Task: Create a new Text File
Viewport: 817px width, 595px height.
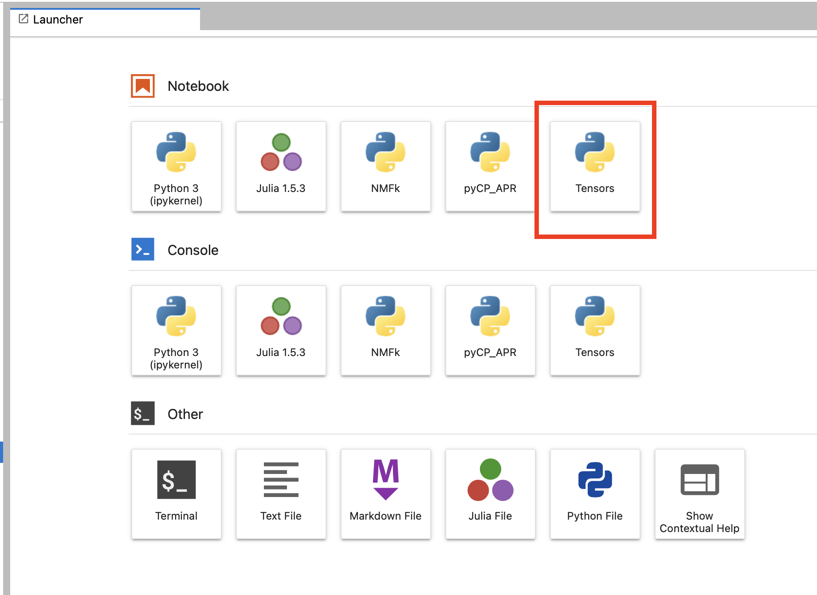Action: click(x=281, y=494)
